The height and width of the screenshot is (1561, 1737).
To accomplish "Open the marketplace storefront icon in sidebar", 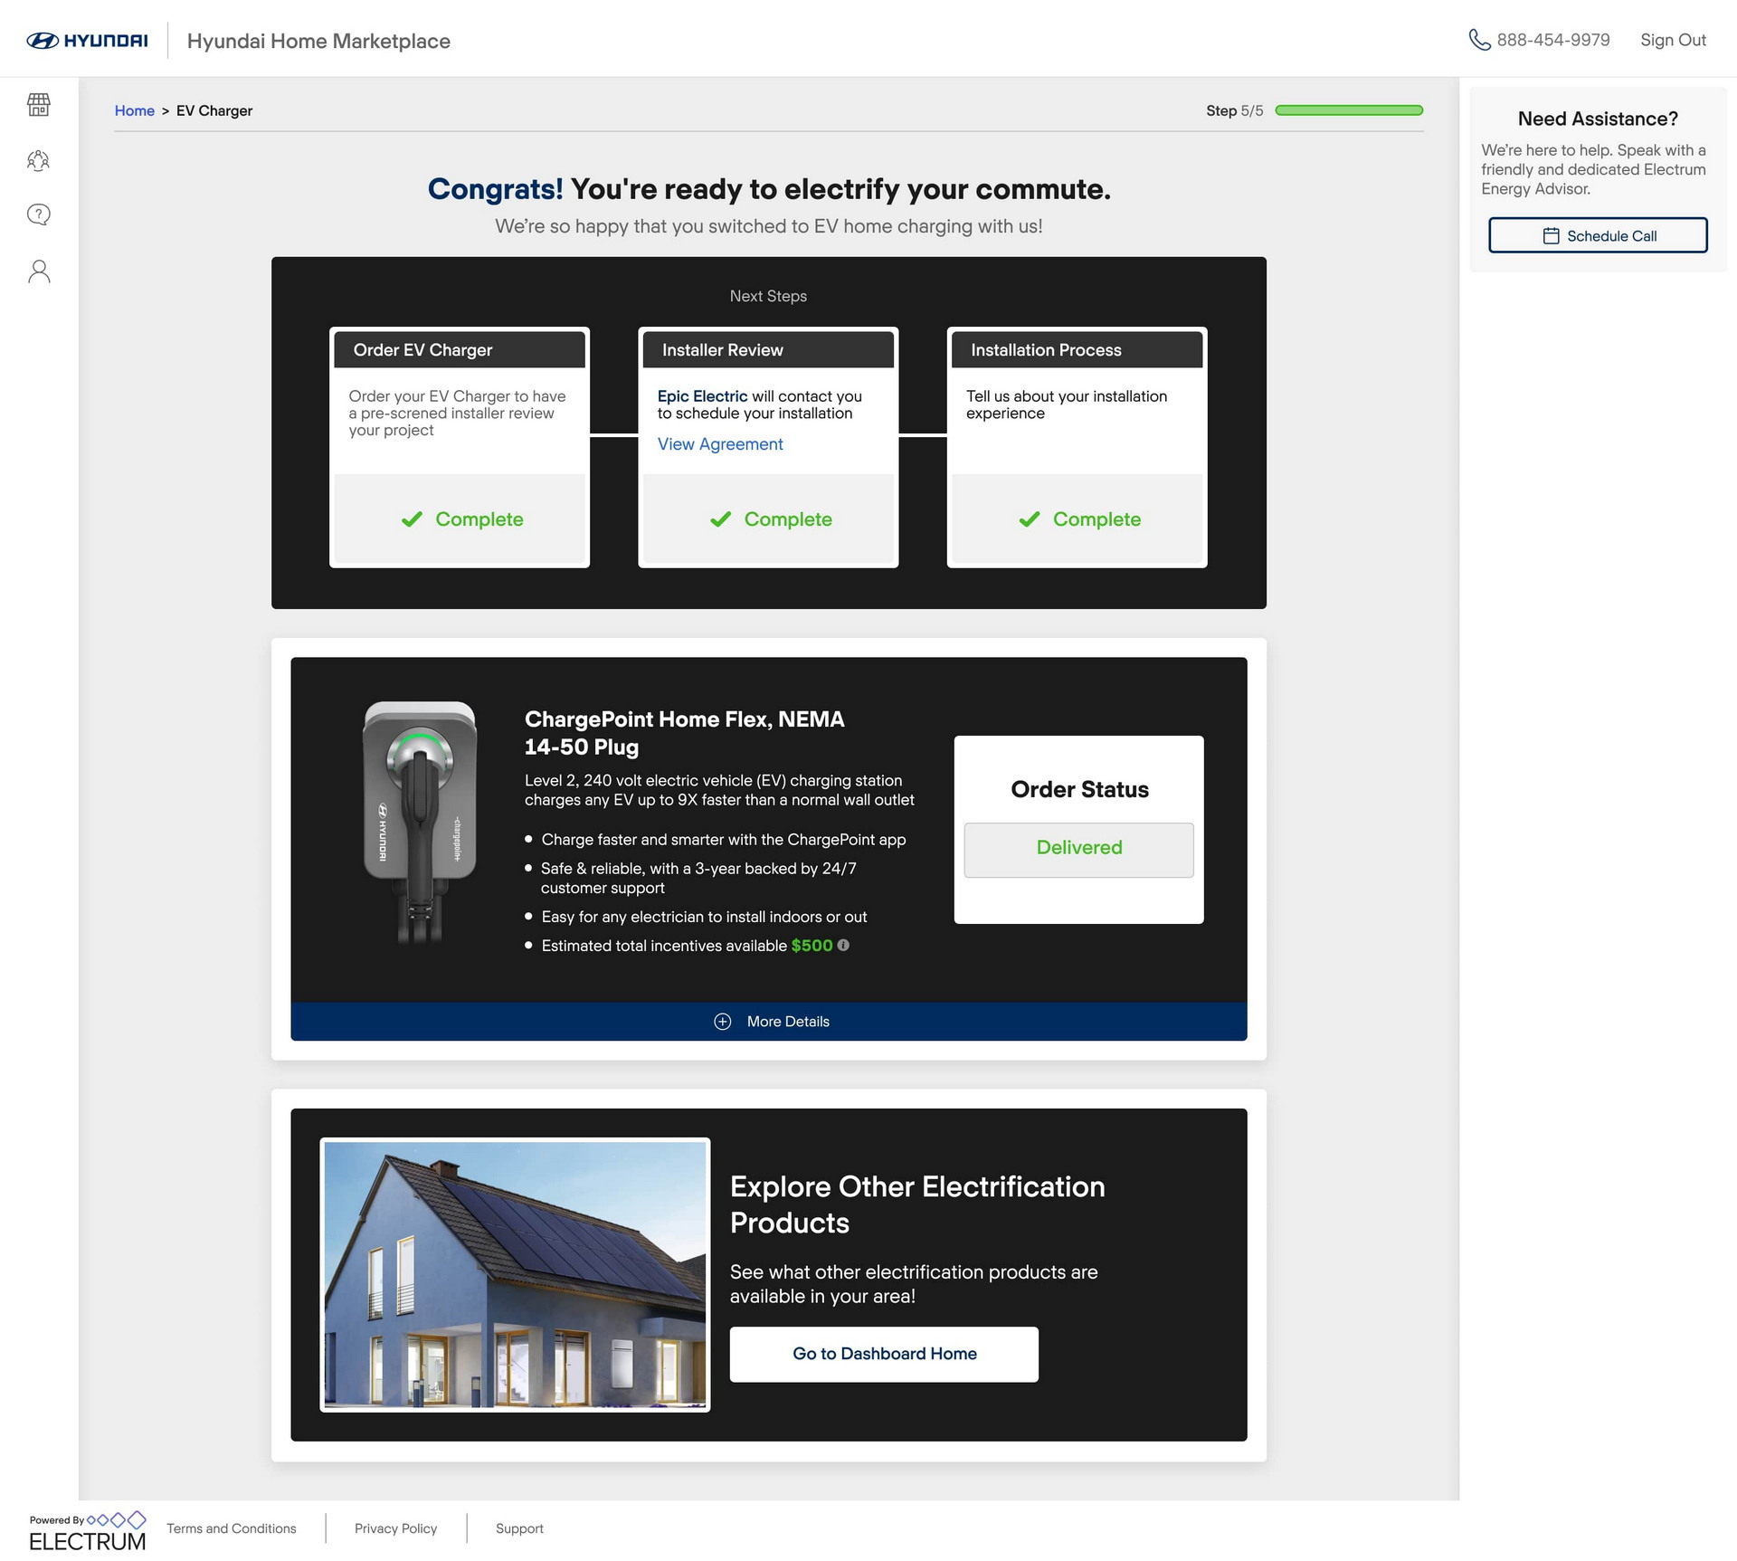I will tap(38, 106).
